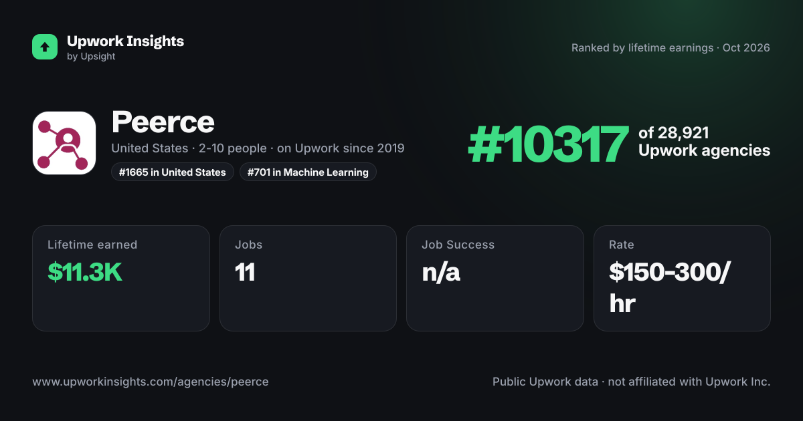Click 'Ranked by lifetime earnings · Oct 2026'
Image resolution: width=803 pixels, height=421 pixels.
tap(671, 48)
